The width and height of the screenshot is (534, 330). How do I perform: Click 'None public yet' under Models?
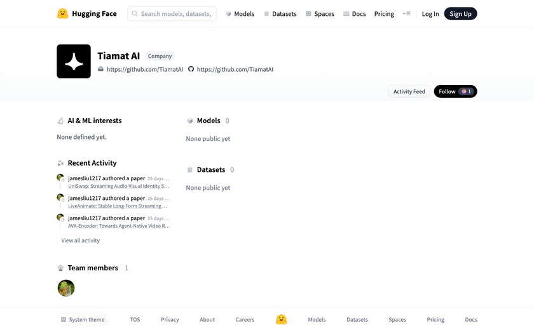click(x=208, y=138)
